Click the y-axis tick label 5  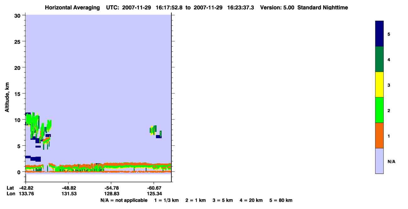19,146
